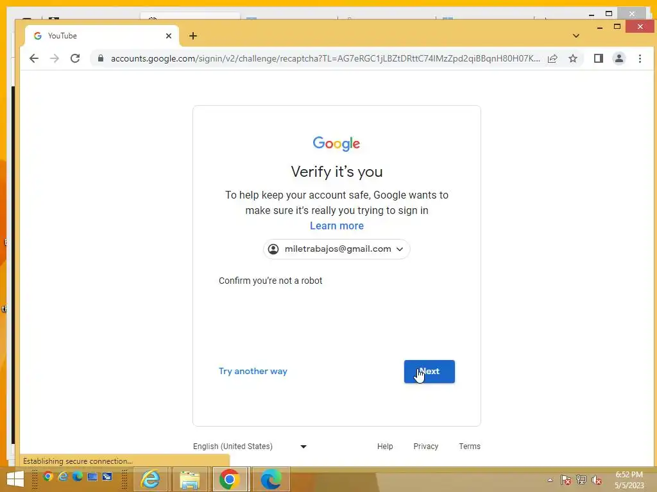657x492 pixels.
Task: Bookmark this page with the star
Action: (573, 58)
